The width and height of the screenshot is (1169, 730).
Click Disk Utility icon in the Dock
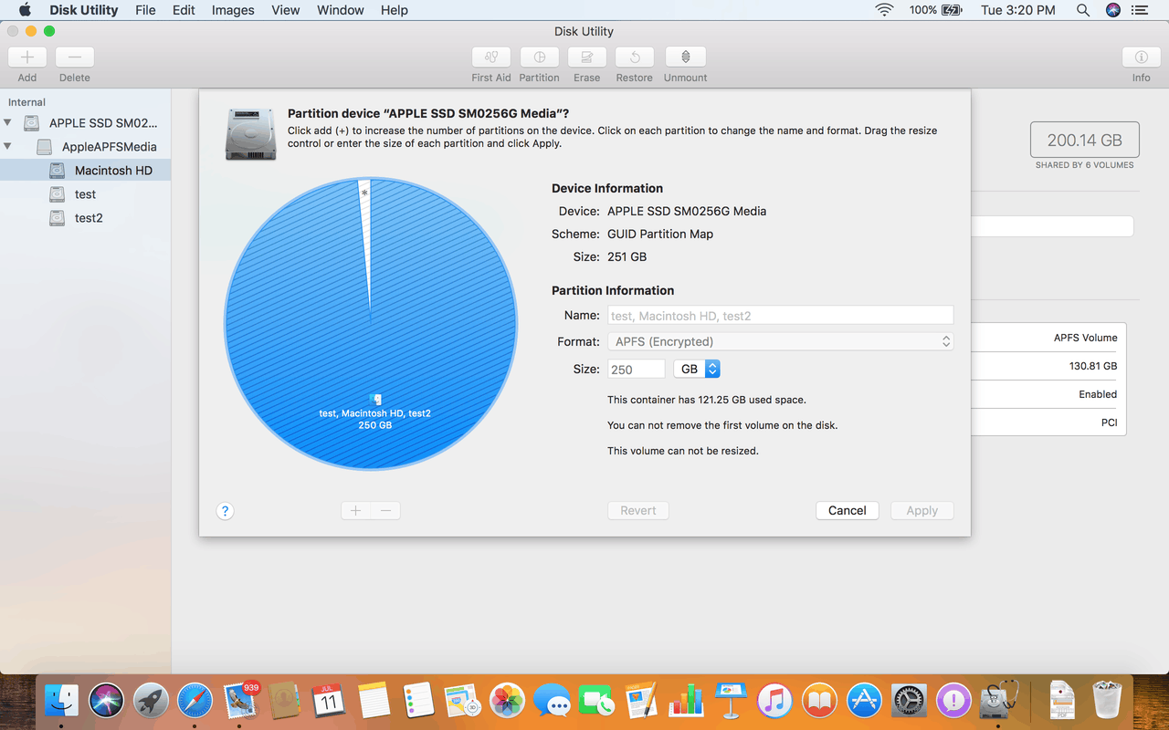[x=998, y=701]
